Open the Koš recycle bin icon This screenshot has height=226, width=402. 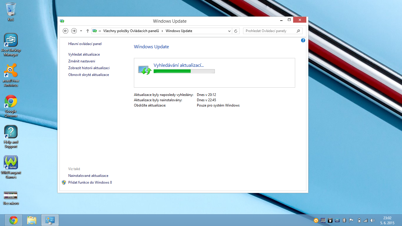(x=11, y=12)
